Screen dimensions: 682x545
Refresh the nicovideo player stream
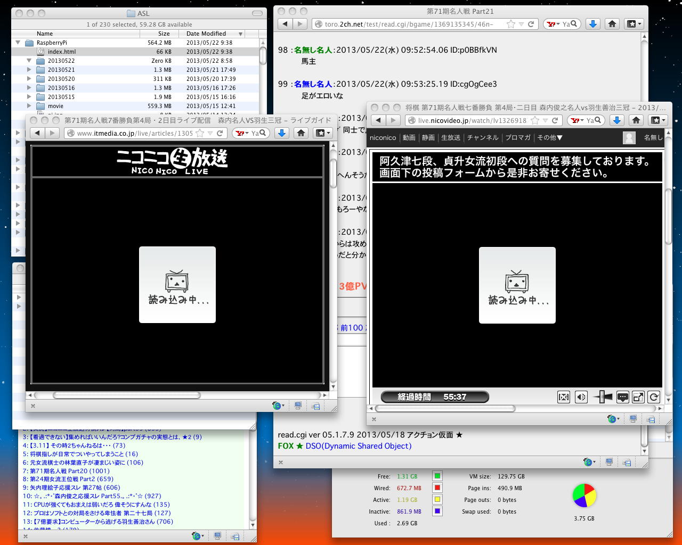(x=654, y=397)
